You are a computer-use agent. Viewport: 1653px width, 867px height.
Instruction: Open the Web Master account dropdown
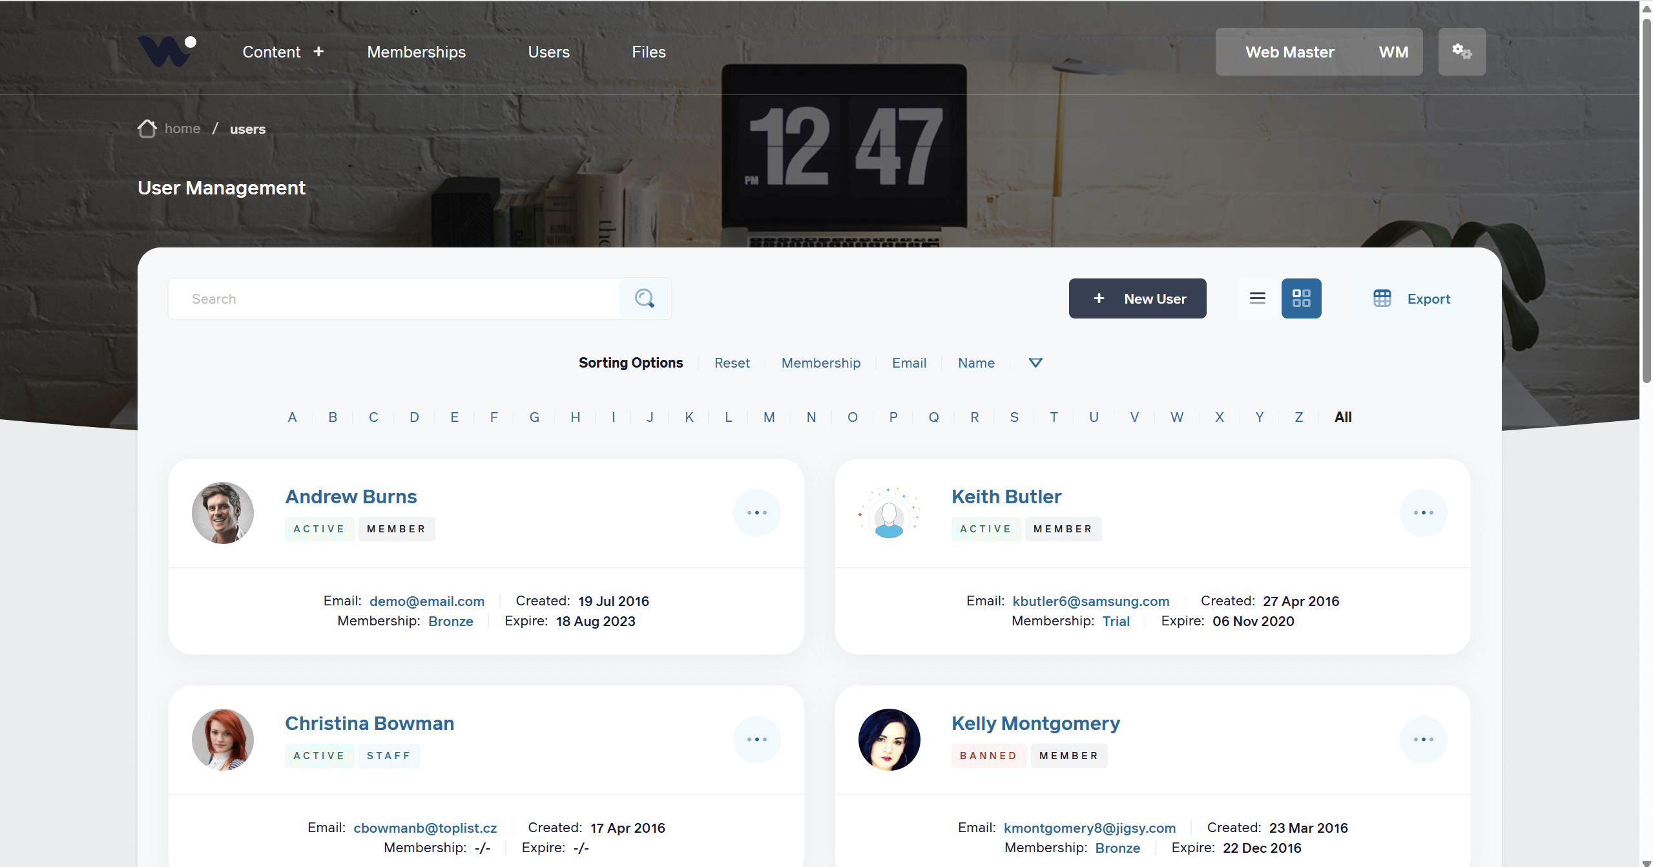click(x=1289, y=52)
